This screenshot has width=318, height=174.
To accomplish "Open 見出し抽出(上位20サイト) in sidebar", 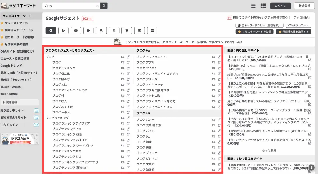I will [19, 73].
